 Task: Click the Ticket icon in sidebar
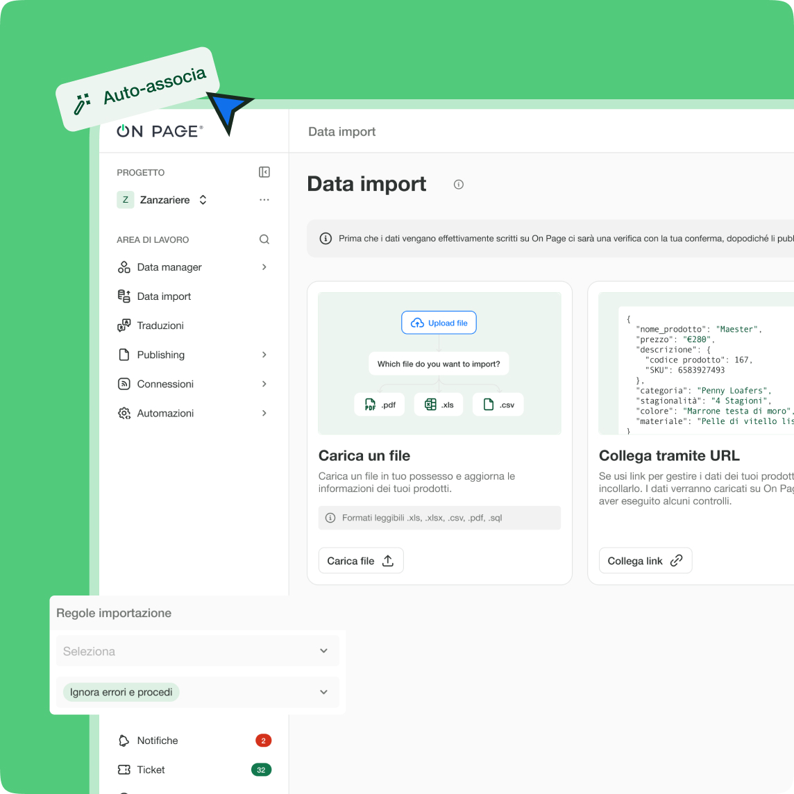[124, 770]
